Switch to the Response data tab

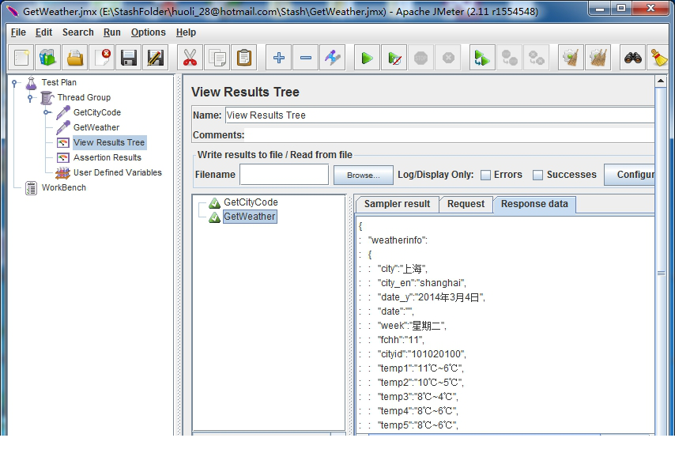click(534, 204)
